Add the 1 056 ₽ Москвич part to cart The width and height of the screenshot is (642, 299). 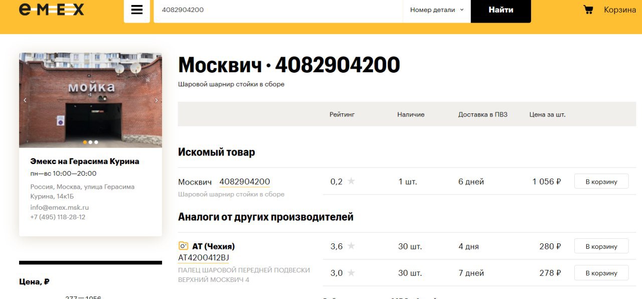click(601, 182)
